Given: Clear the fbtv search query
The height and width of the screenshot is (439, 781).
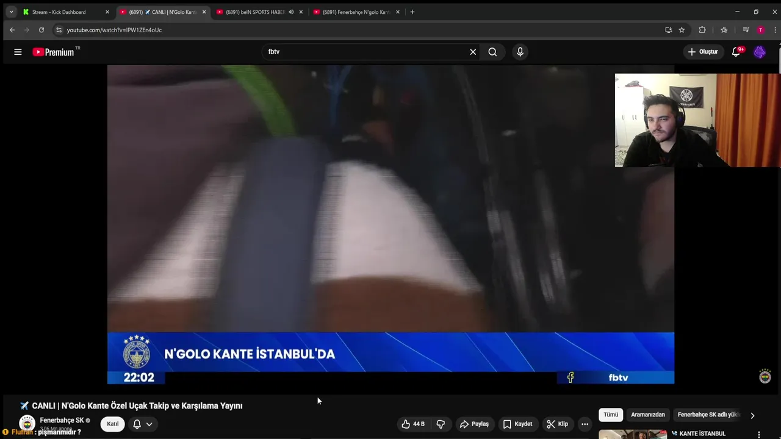Looking at the screenshot, I should pos(473,52).
